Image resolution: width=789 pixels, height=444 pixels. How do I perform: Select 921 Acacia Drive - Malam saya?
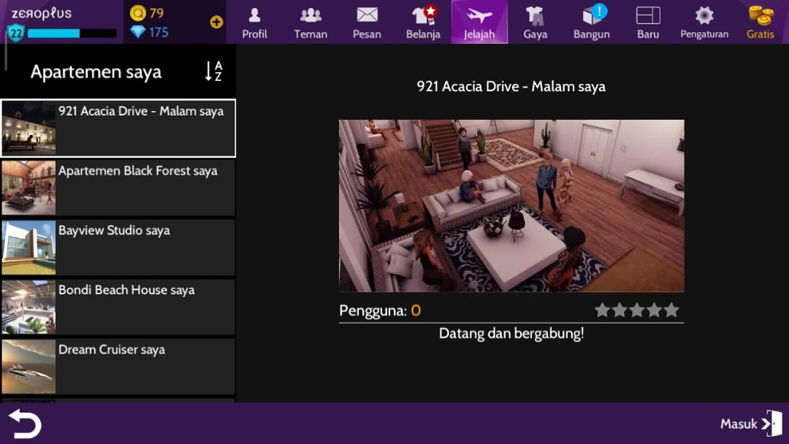118,129
